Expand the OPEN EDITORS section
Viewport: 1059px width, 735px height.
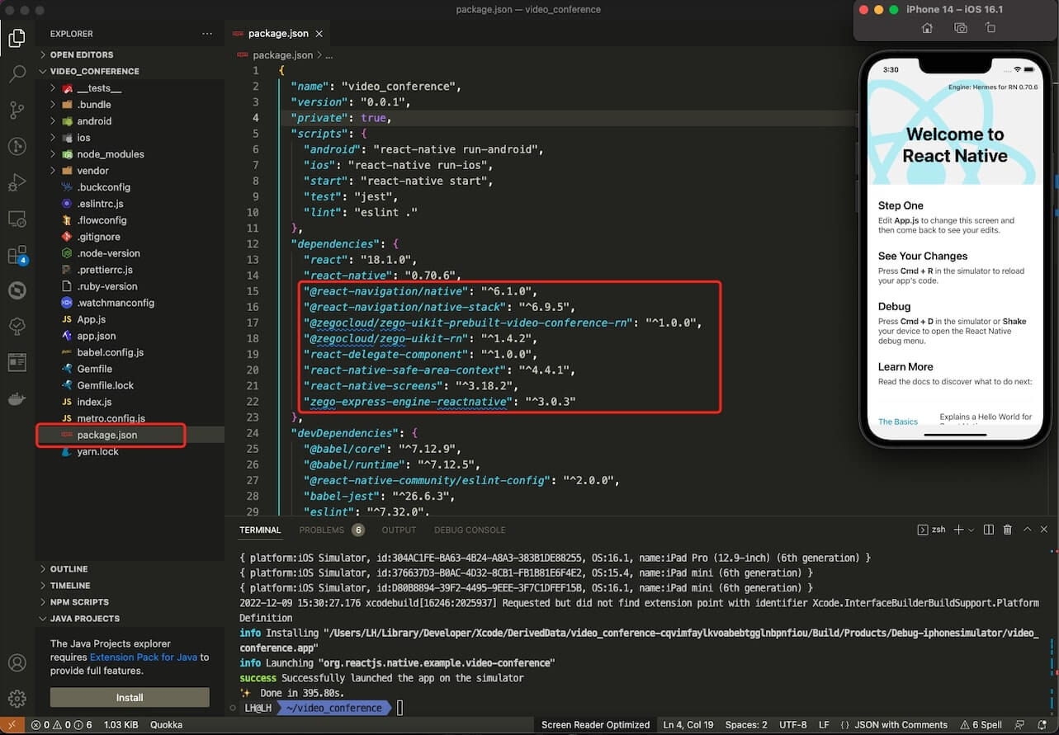[x=82, y=54]
